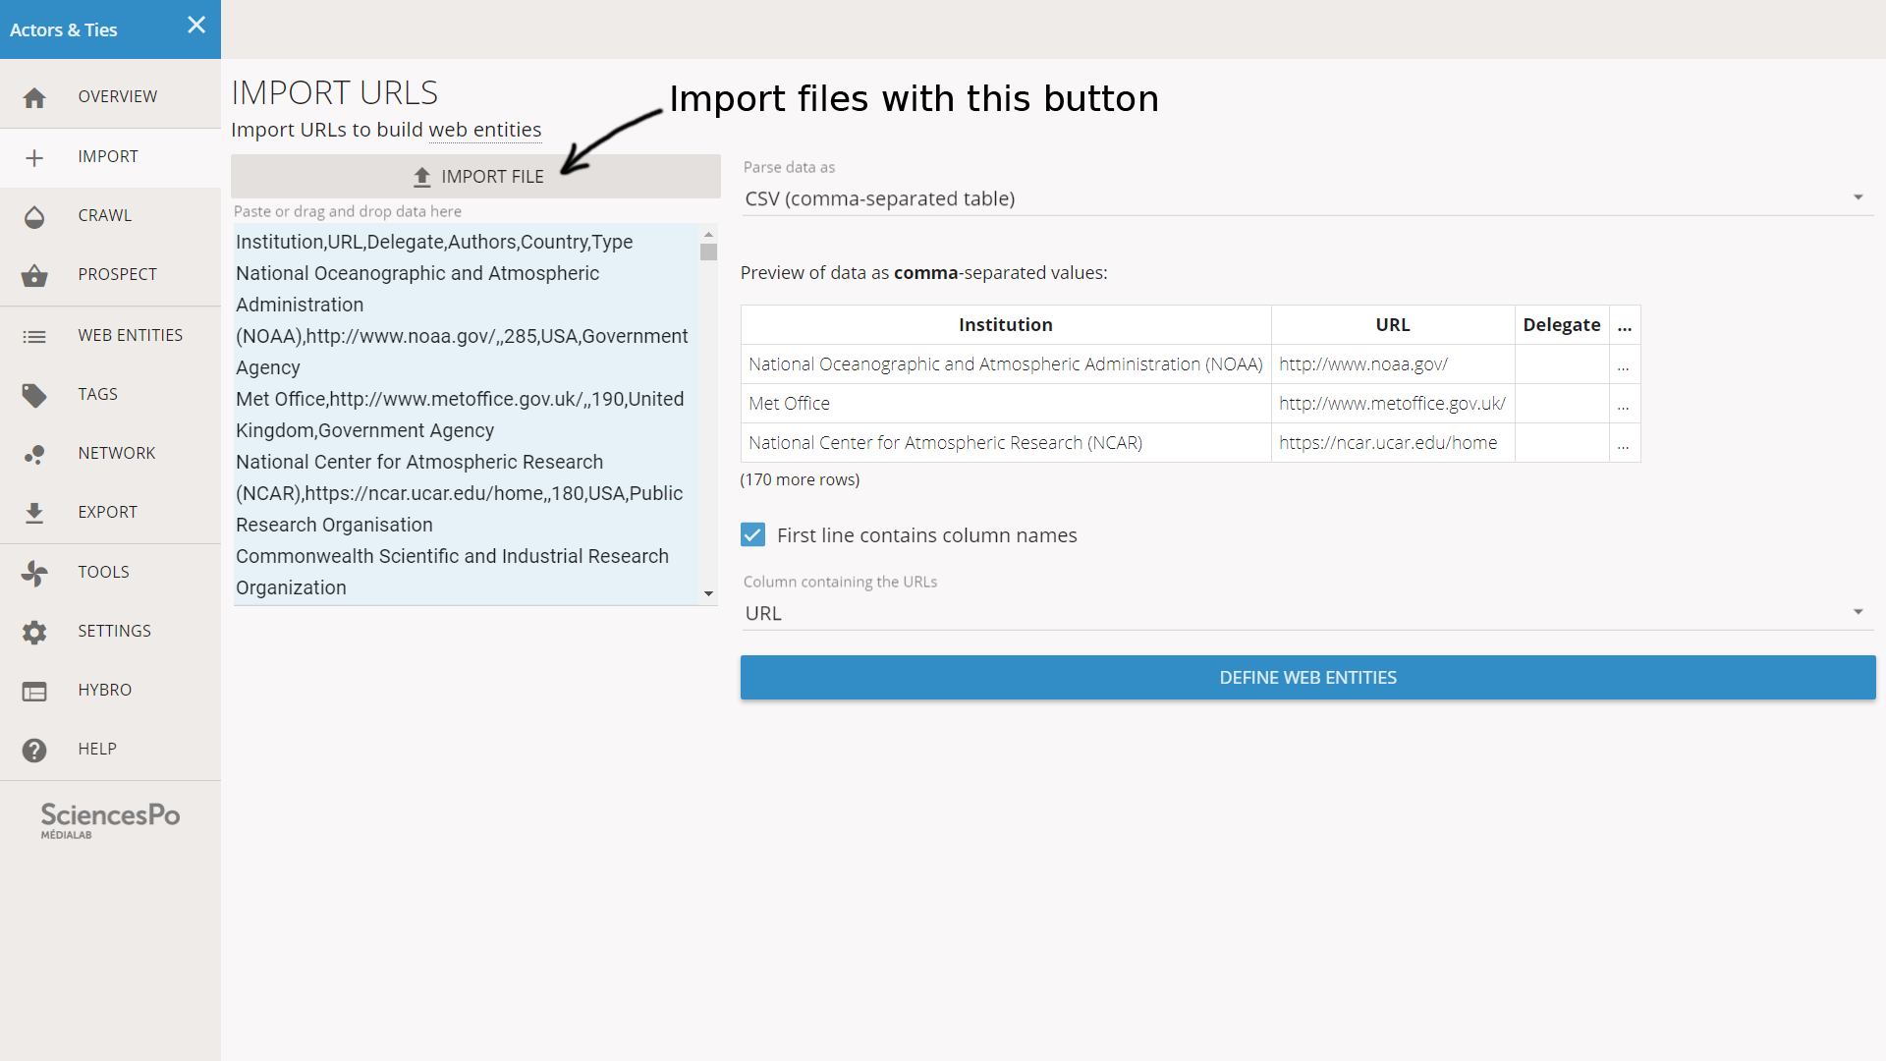Click the Tools pinwheel icon

click(x=34, y=573)
